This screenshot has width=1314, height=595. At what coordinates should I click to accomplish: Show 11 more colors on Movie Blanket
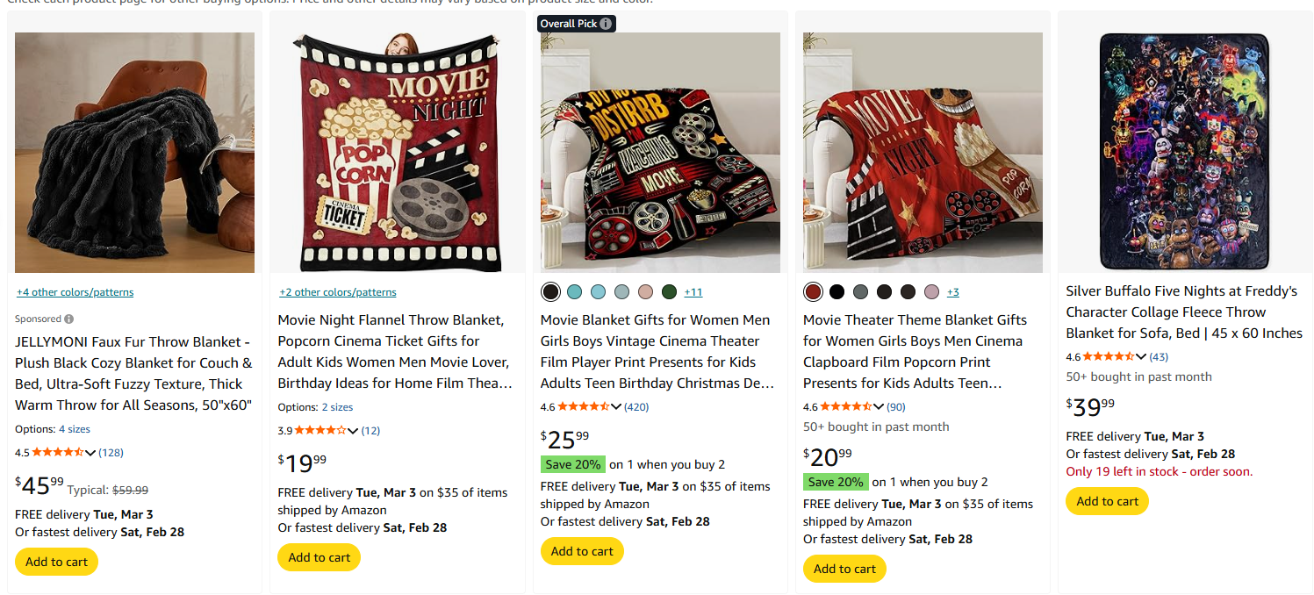693,291
